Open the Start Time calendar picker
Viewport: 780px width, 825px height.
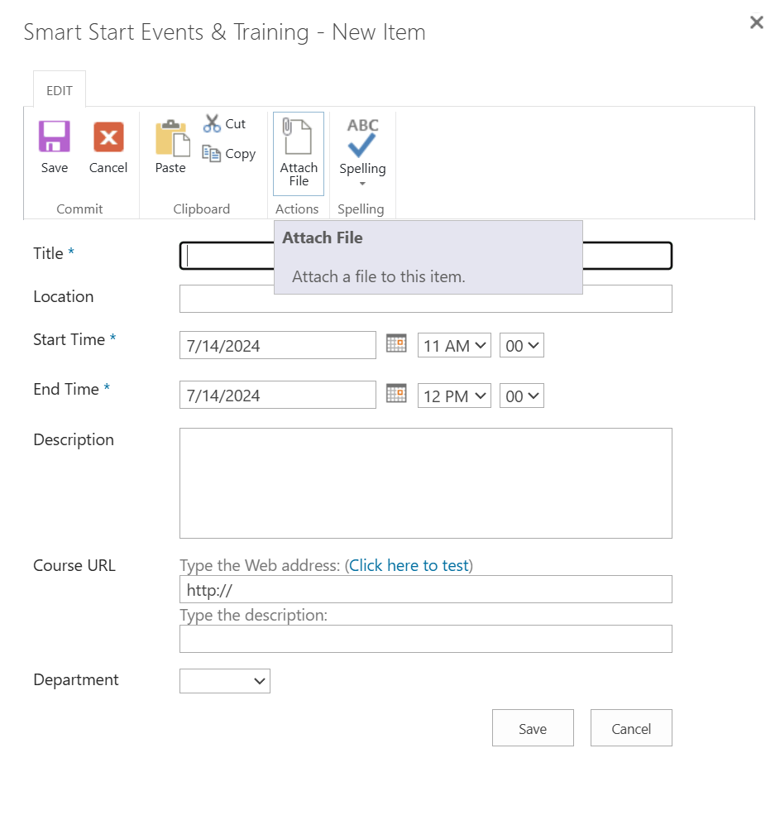pyautogui.click(x=396, y=343)
